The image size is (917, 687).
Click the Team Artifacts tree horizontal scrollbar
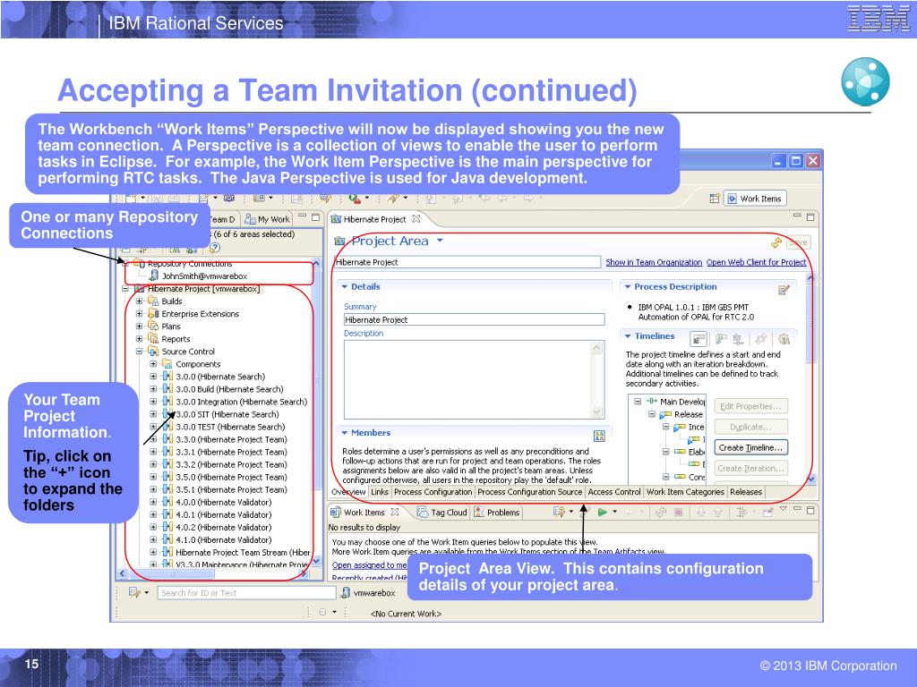coord(214,573)
